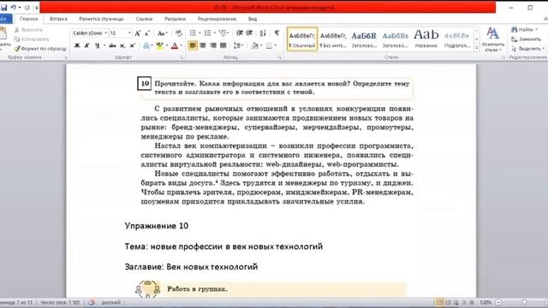Image resolution: width=548 pixels, height=308 pixels.
Task: Click Заменить (Replace) button
Action: (526, 39)
